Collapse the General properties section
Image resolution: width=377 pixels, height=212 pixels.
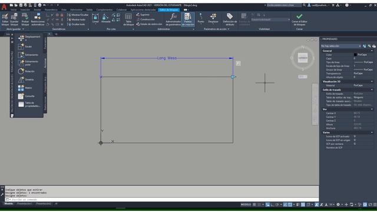click(x=372, y=51)
